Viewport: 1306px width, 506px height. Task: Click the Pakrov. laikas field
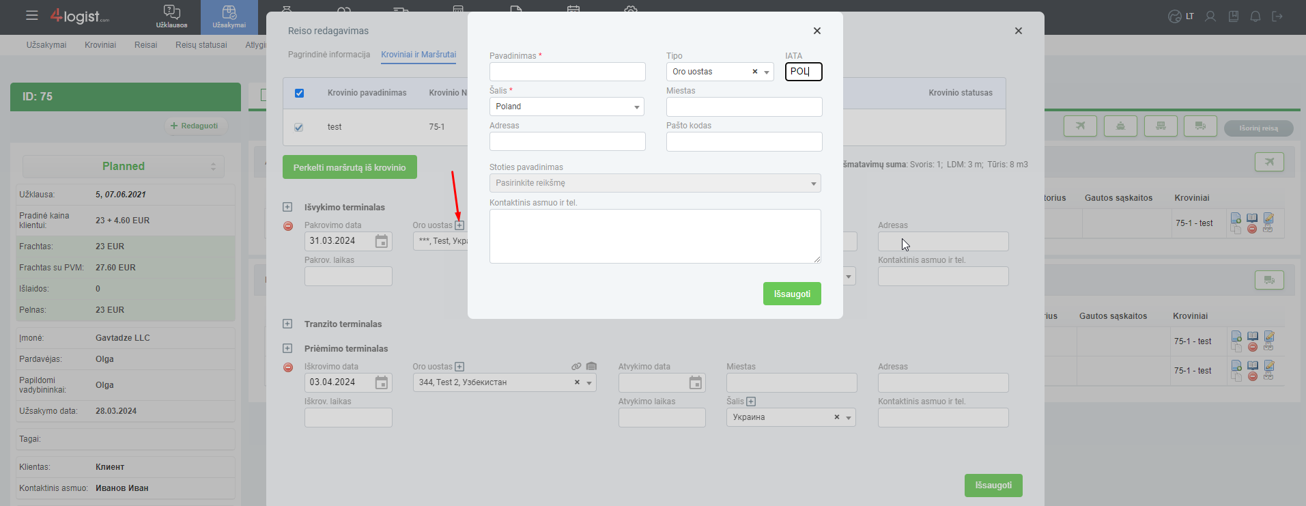pos(348,277)
